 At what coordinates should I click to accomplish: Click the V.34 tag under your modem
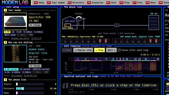(19, 32)
